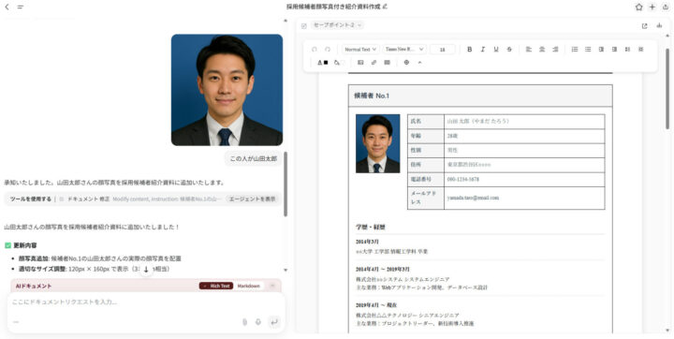
Task: Focus the ここにドキュメントリクエストを入力 input box
Action: tap(146, 302)
